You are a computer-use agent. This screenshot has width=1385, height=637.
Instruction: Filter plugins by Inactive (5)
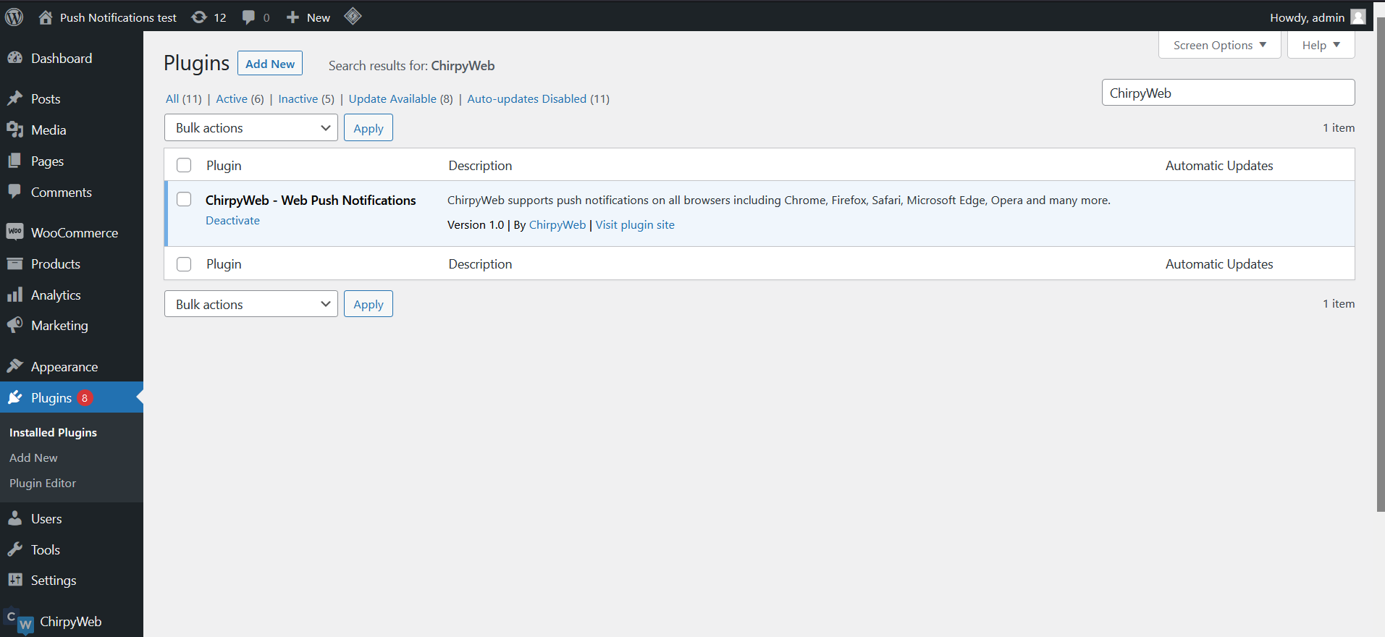(306, 98)
